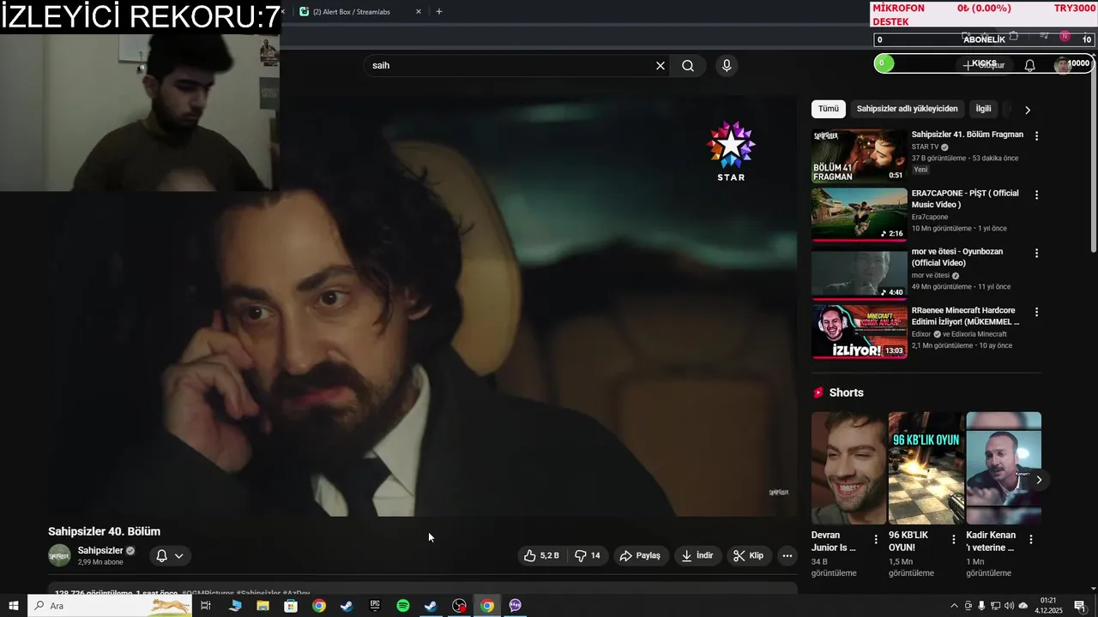This screenshot has height=617, width=1098.
Task: Click the İndir download button
Action: (x=697, y=555)
